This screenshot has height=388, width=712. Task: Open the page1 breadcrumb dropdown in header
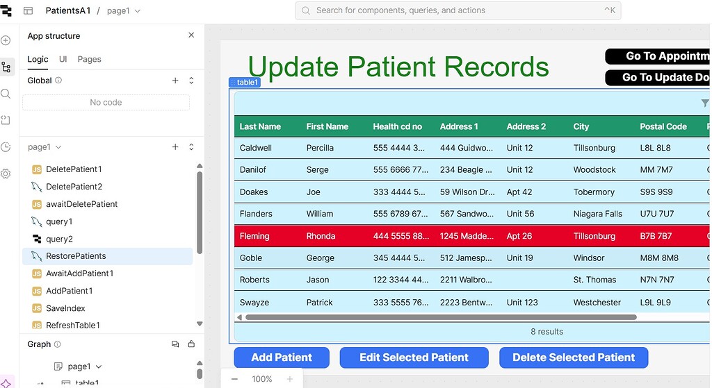[x=124, y=10]
